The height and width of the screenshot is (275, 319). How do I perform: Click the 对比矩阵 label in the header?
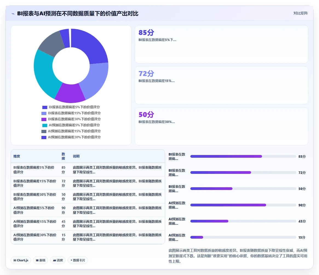[300, 13]
